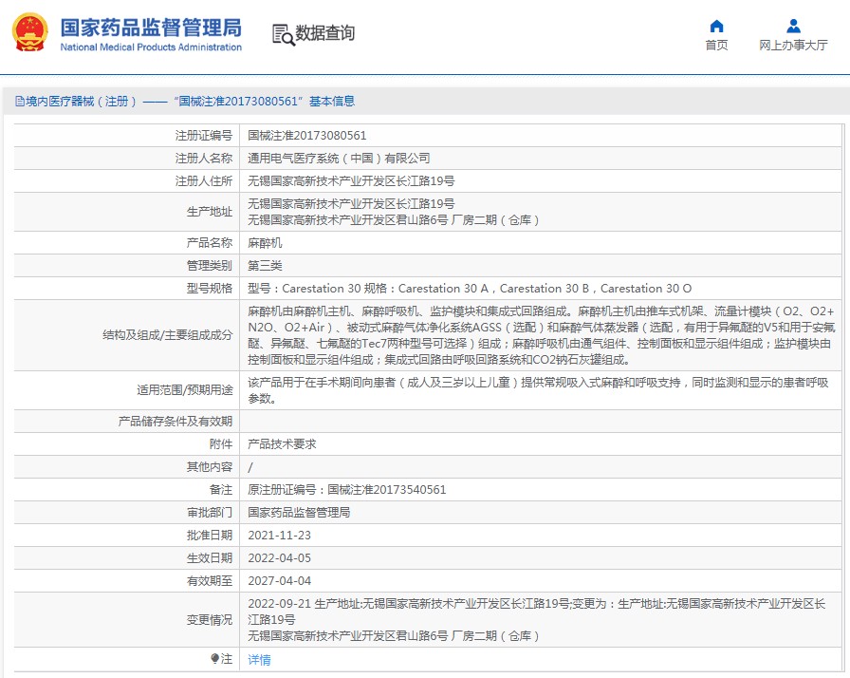Select 产品技术要求 attachment value
Screen dimensions: 850x678
click(x=282, y=443)
